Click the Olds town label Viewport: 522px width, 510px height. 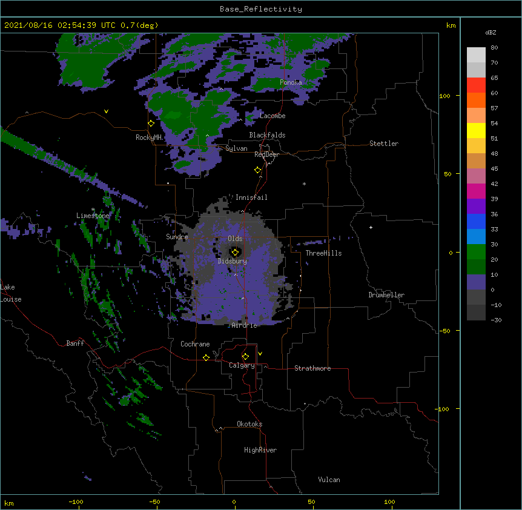(x=235, y=239)
